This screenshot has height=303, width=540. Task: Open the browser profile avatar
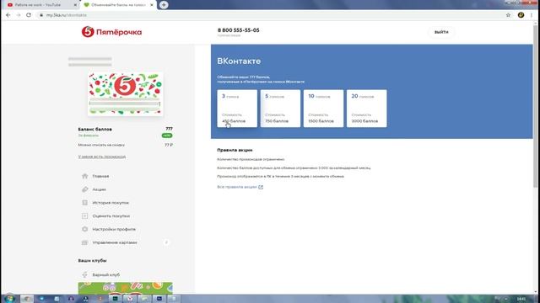click(521, 15)
